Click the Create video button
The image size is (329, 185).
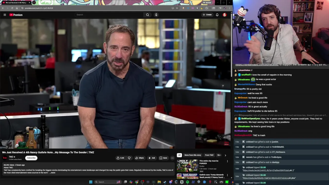pos(207,15)
